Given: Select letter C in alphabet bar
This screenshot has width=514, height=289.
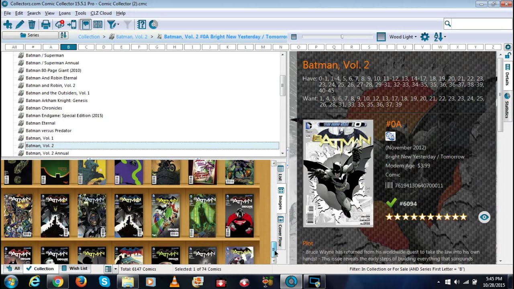Looking at the screenshot, I should point(86,47).
